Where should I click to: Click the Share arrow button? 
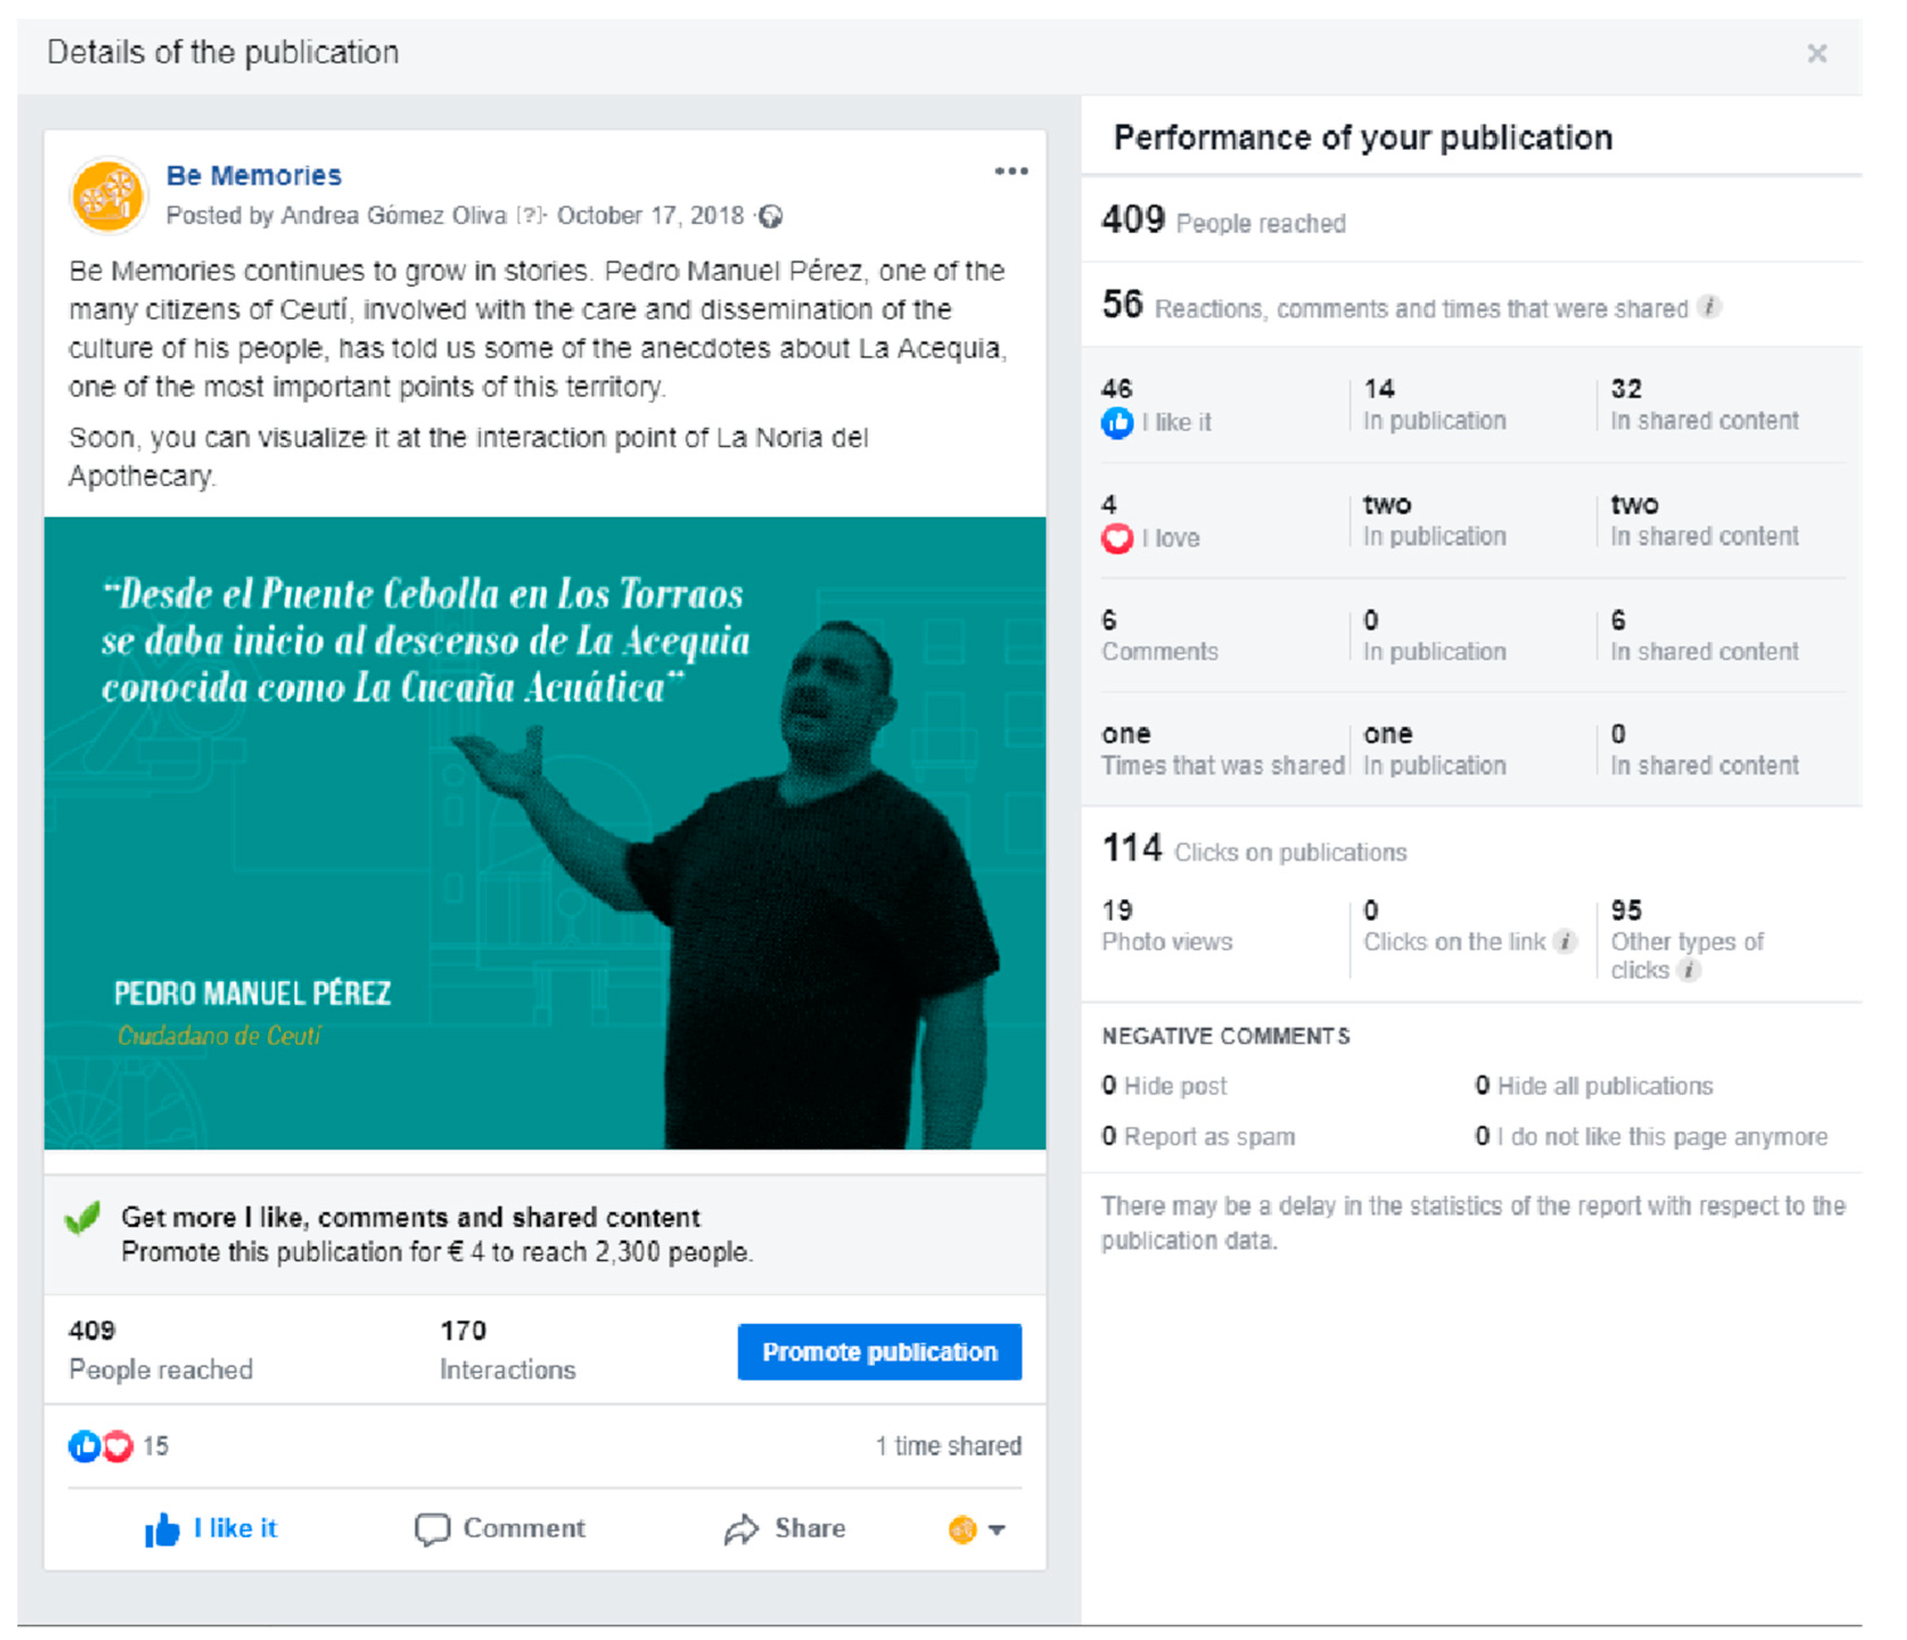point(785,1530)
